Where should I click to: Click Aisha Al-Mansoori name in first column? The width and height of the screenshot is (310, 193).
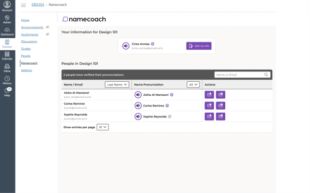click(x=76, y=93)
